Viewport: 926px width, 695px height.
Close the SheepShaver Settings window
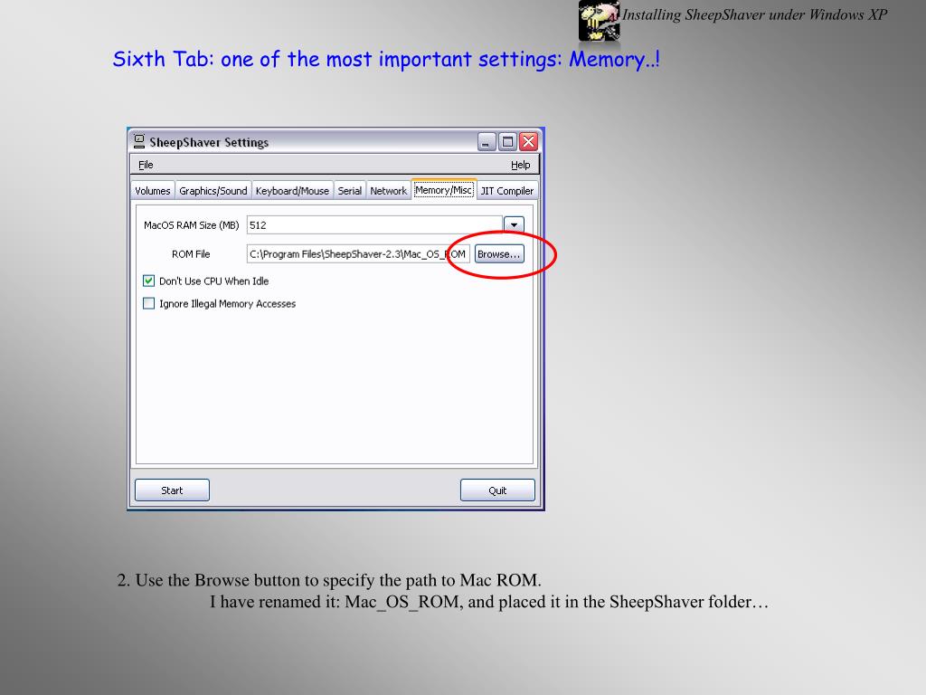point(528,142)
